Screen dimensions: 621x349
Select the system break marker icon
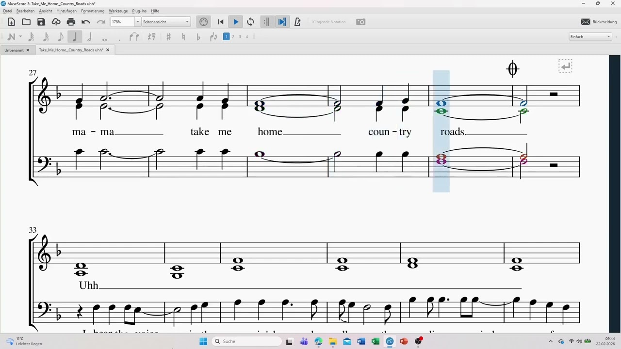[x=565, y=66]
